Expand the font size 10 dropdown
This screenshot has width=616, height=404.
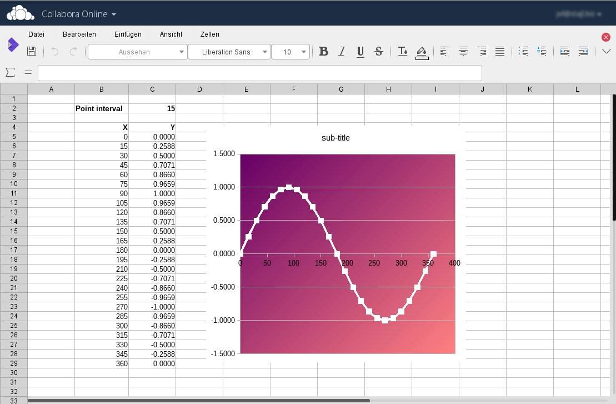coord(304,52)
